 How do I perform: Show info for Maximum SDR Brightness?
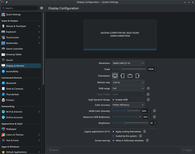coord(154,117)
